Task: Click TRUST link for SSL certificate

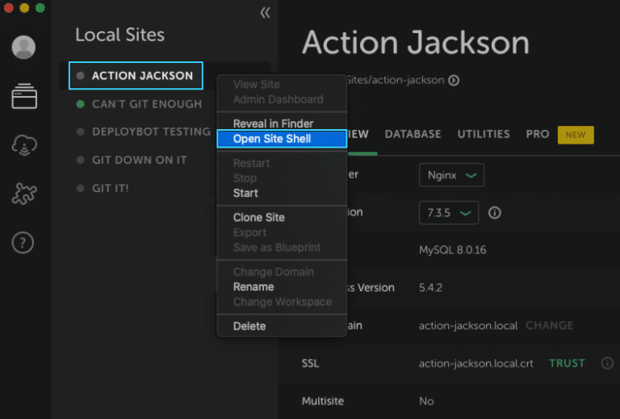Action: 567,363
